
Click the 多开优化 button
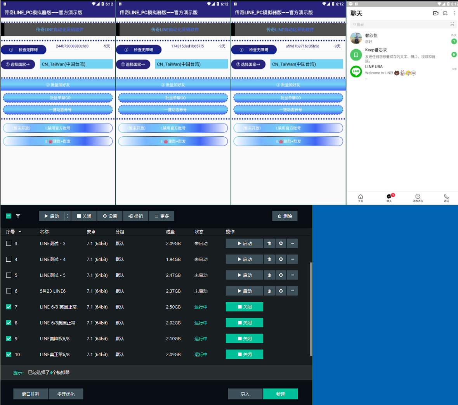[66, 394]
